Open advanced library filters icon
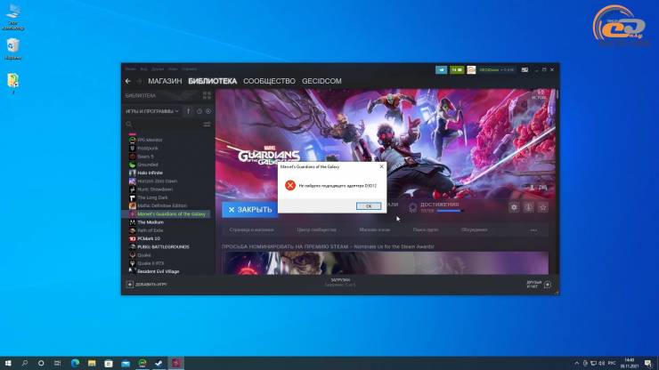Viewport: 659px width, 370px height. [207, 125]
